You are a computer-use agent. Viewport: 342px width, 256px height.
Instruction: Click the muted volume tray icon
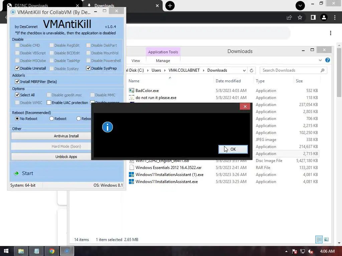(310, 251)
